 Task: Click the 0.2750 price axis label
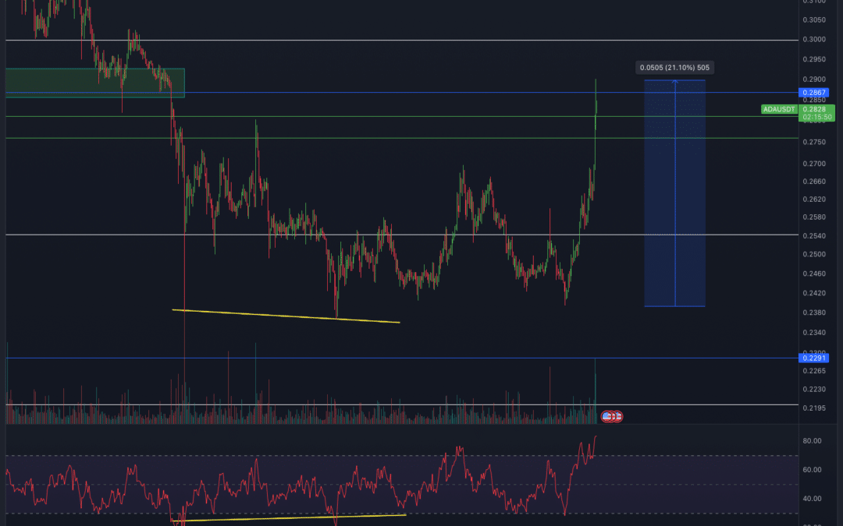pyautogui.click(x=814, y=143)
